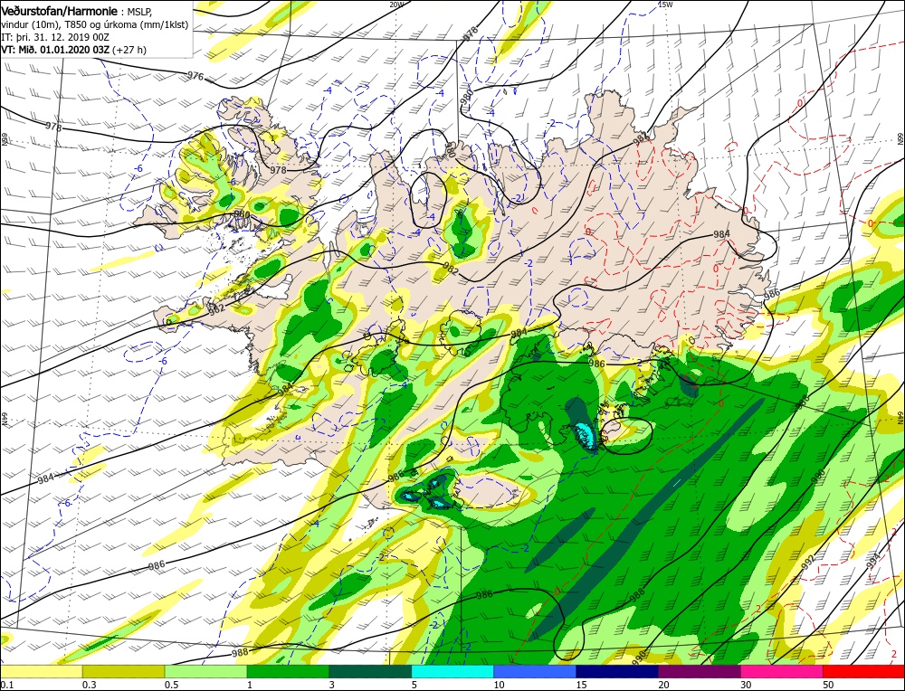Click the legend value '20'

coord(663,685)
